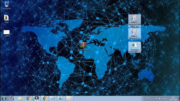The height and width of the screenshot is (101, 180).
Task: Open the Action Center flag tray icon
Action: pyautogui.click(x=156, y=98)
